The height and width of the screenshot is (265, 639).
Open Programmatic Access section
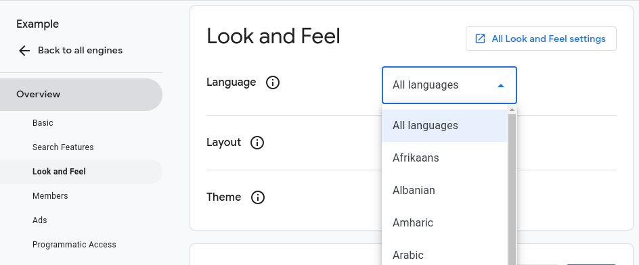coord(74,245)
